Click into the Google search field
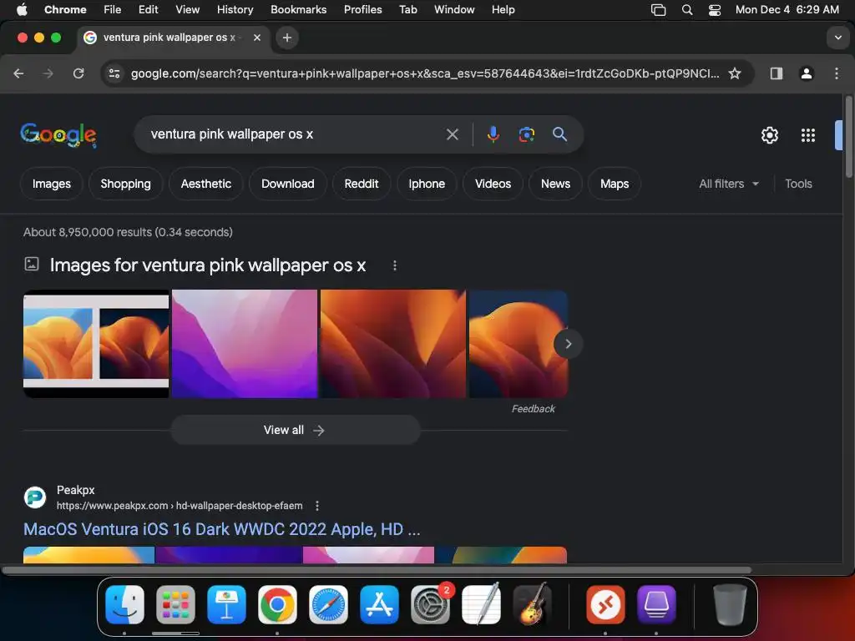The width and height of the screenshot is (855, 641). click(295, 134)
